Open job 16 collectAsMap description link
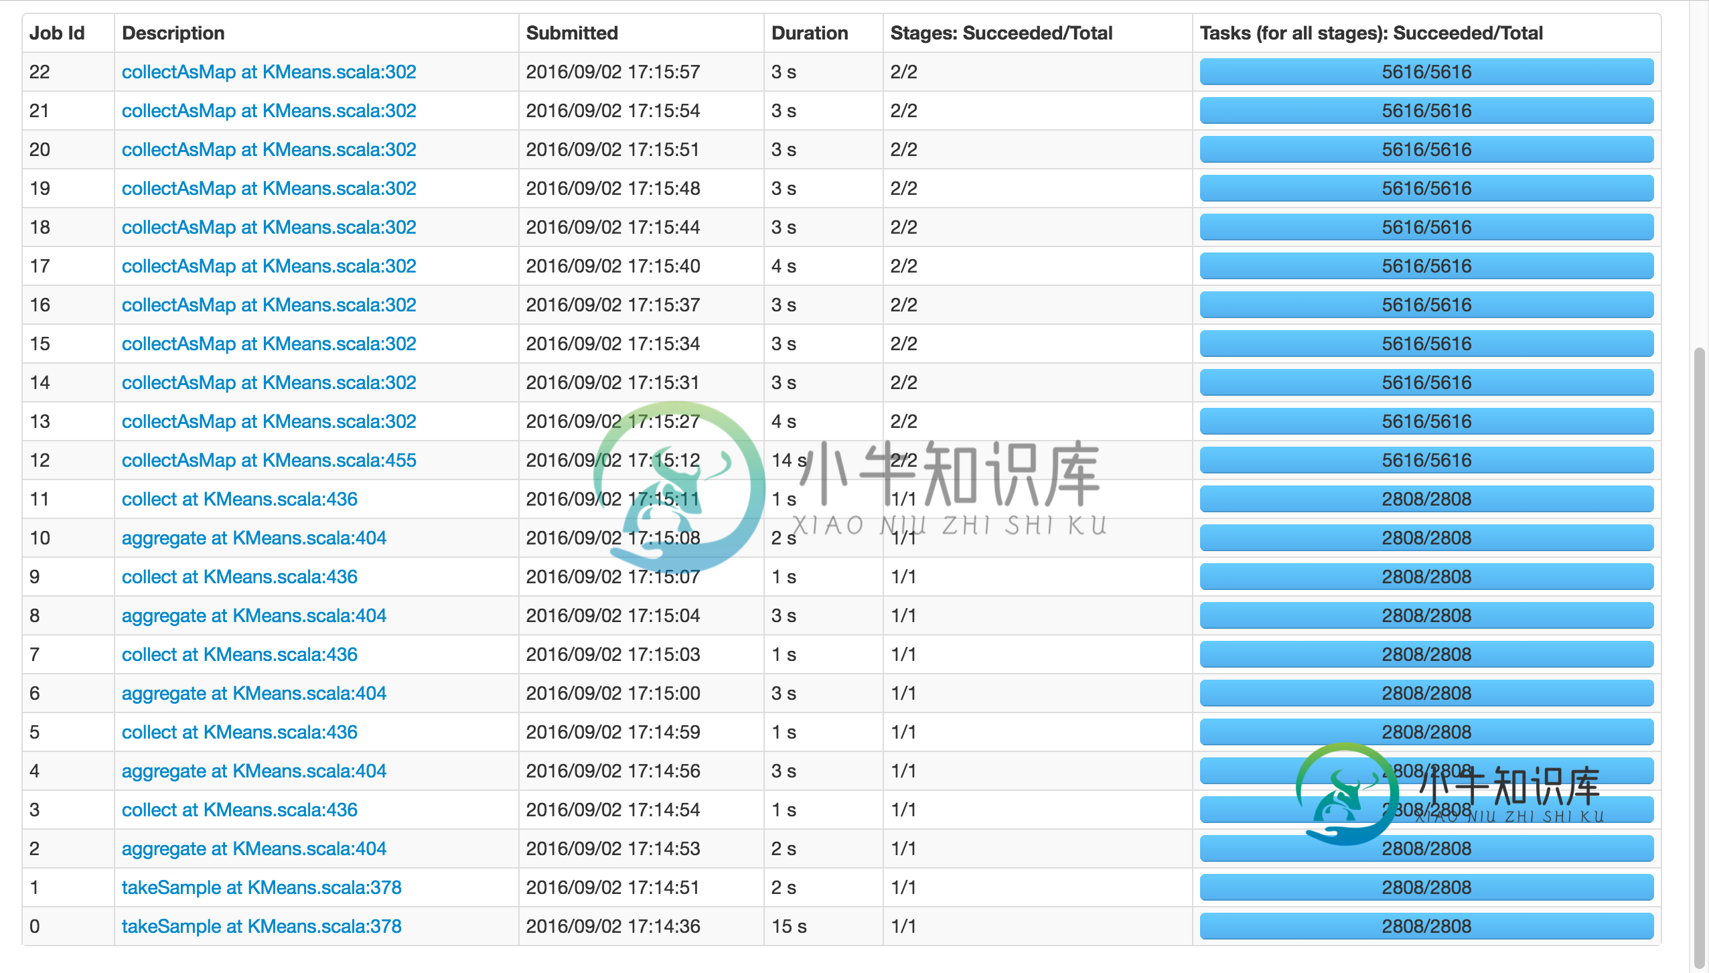Image resolution: width=1709 pixels, height=973 pixels. click(x=269, y=305)
